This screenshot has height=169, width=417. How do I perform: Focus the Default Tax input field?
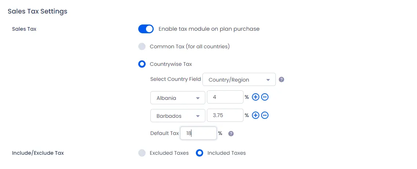click(198, 133)
